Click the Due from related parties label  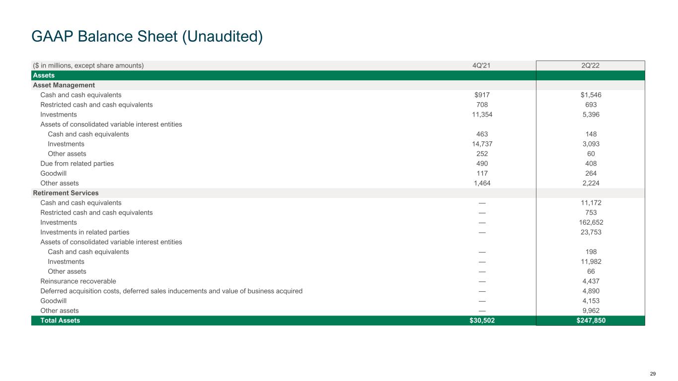click(77, 164)
